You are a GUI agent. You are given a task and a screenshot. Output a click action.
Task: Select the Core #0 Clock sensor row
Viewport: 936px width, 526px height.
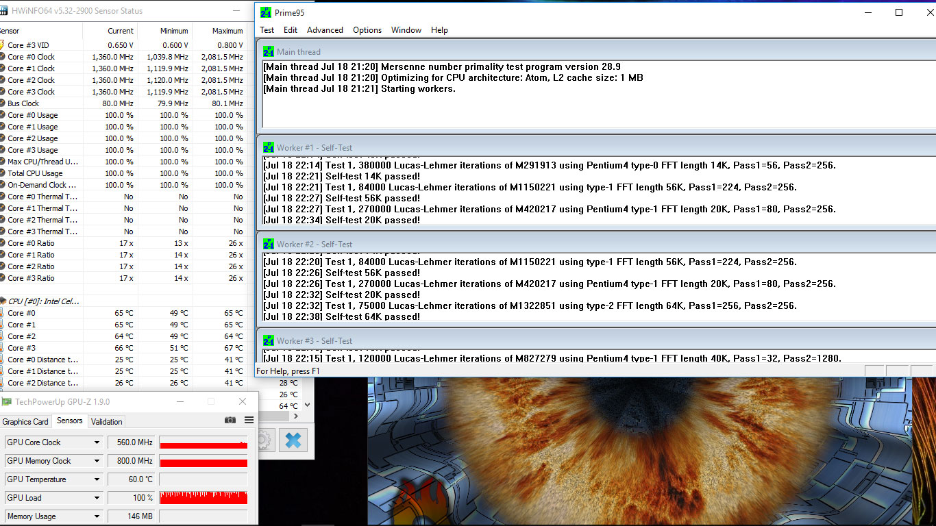(123, 57)
